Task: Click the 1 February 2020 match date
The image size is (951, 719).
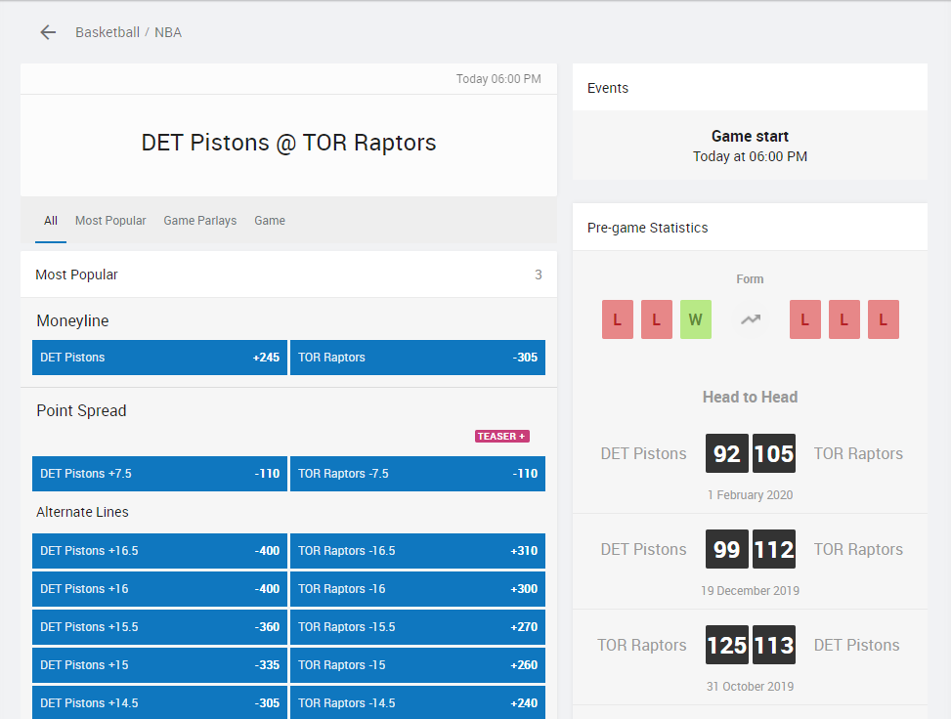Action: [x=750, y=494]
